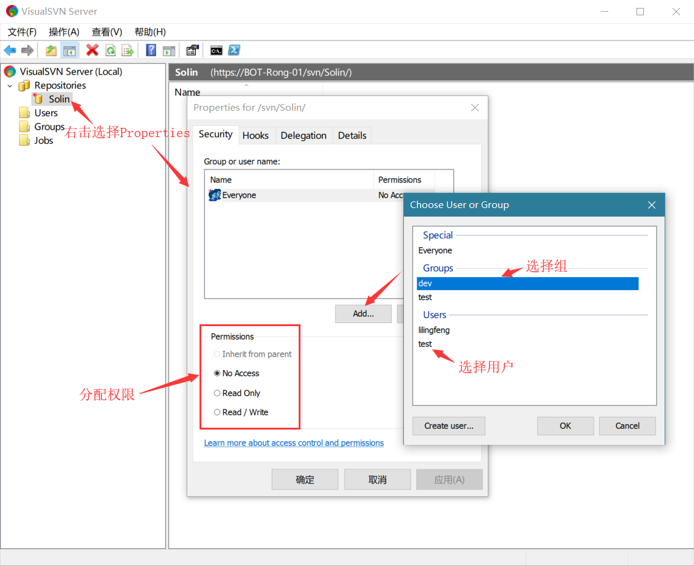Image resolution: width=694 pixels, height=566 pixels.
Task: Switch to the Delegation tab
Action: [x=304, y=135]
